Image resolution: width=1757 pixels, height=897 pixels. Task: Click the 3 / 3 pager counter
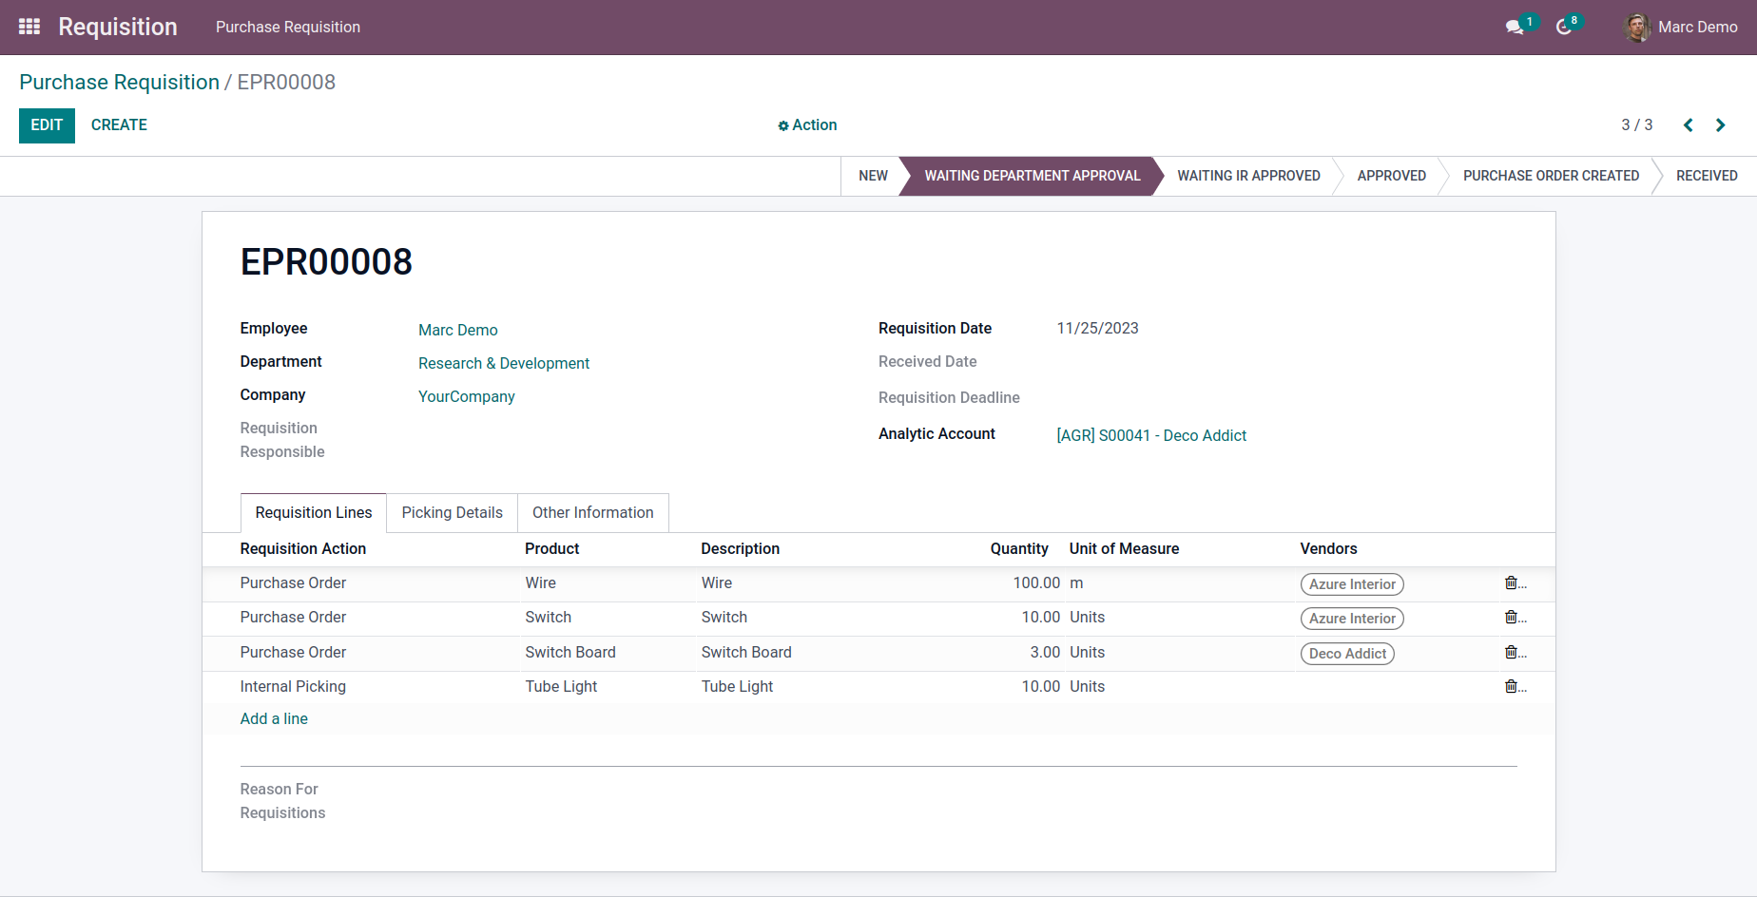click(1636, 125)
